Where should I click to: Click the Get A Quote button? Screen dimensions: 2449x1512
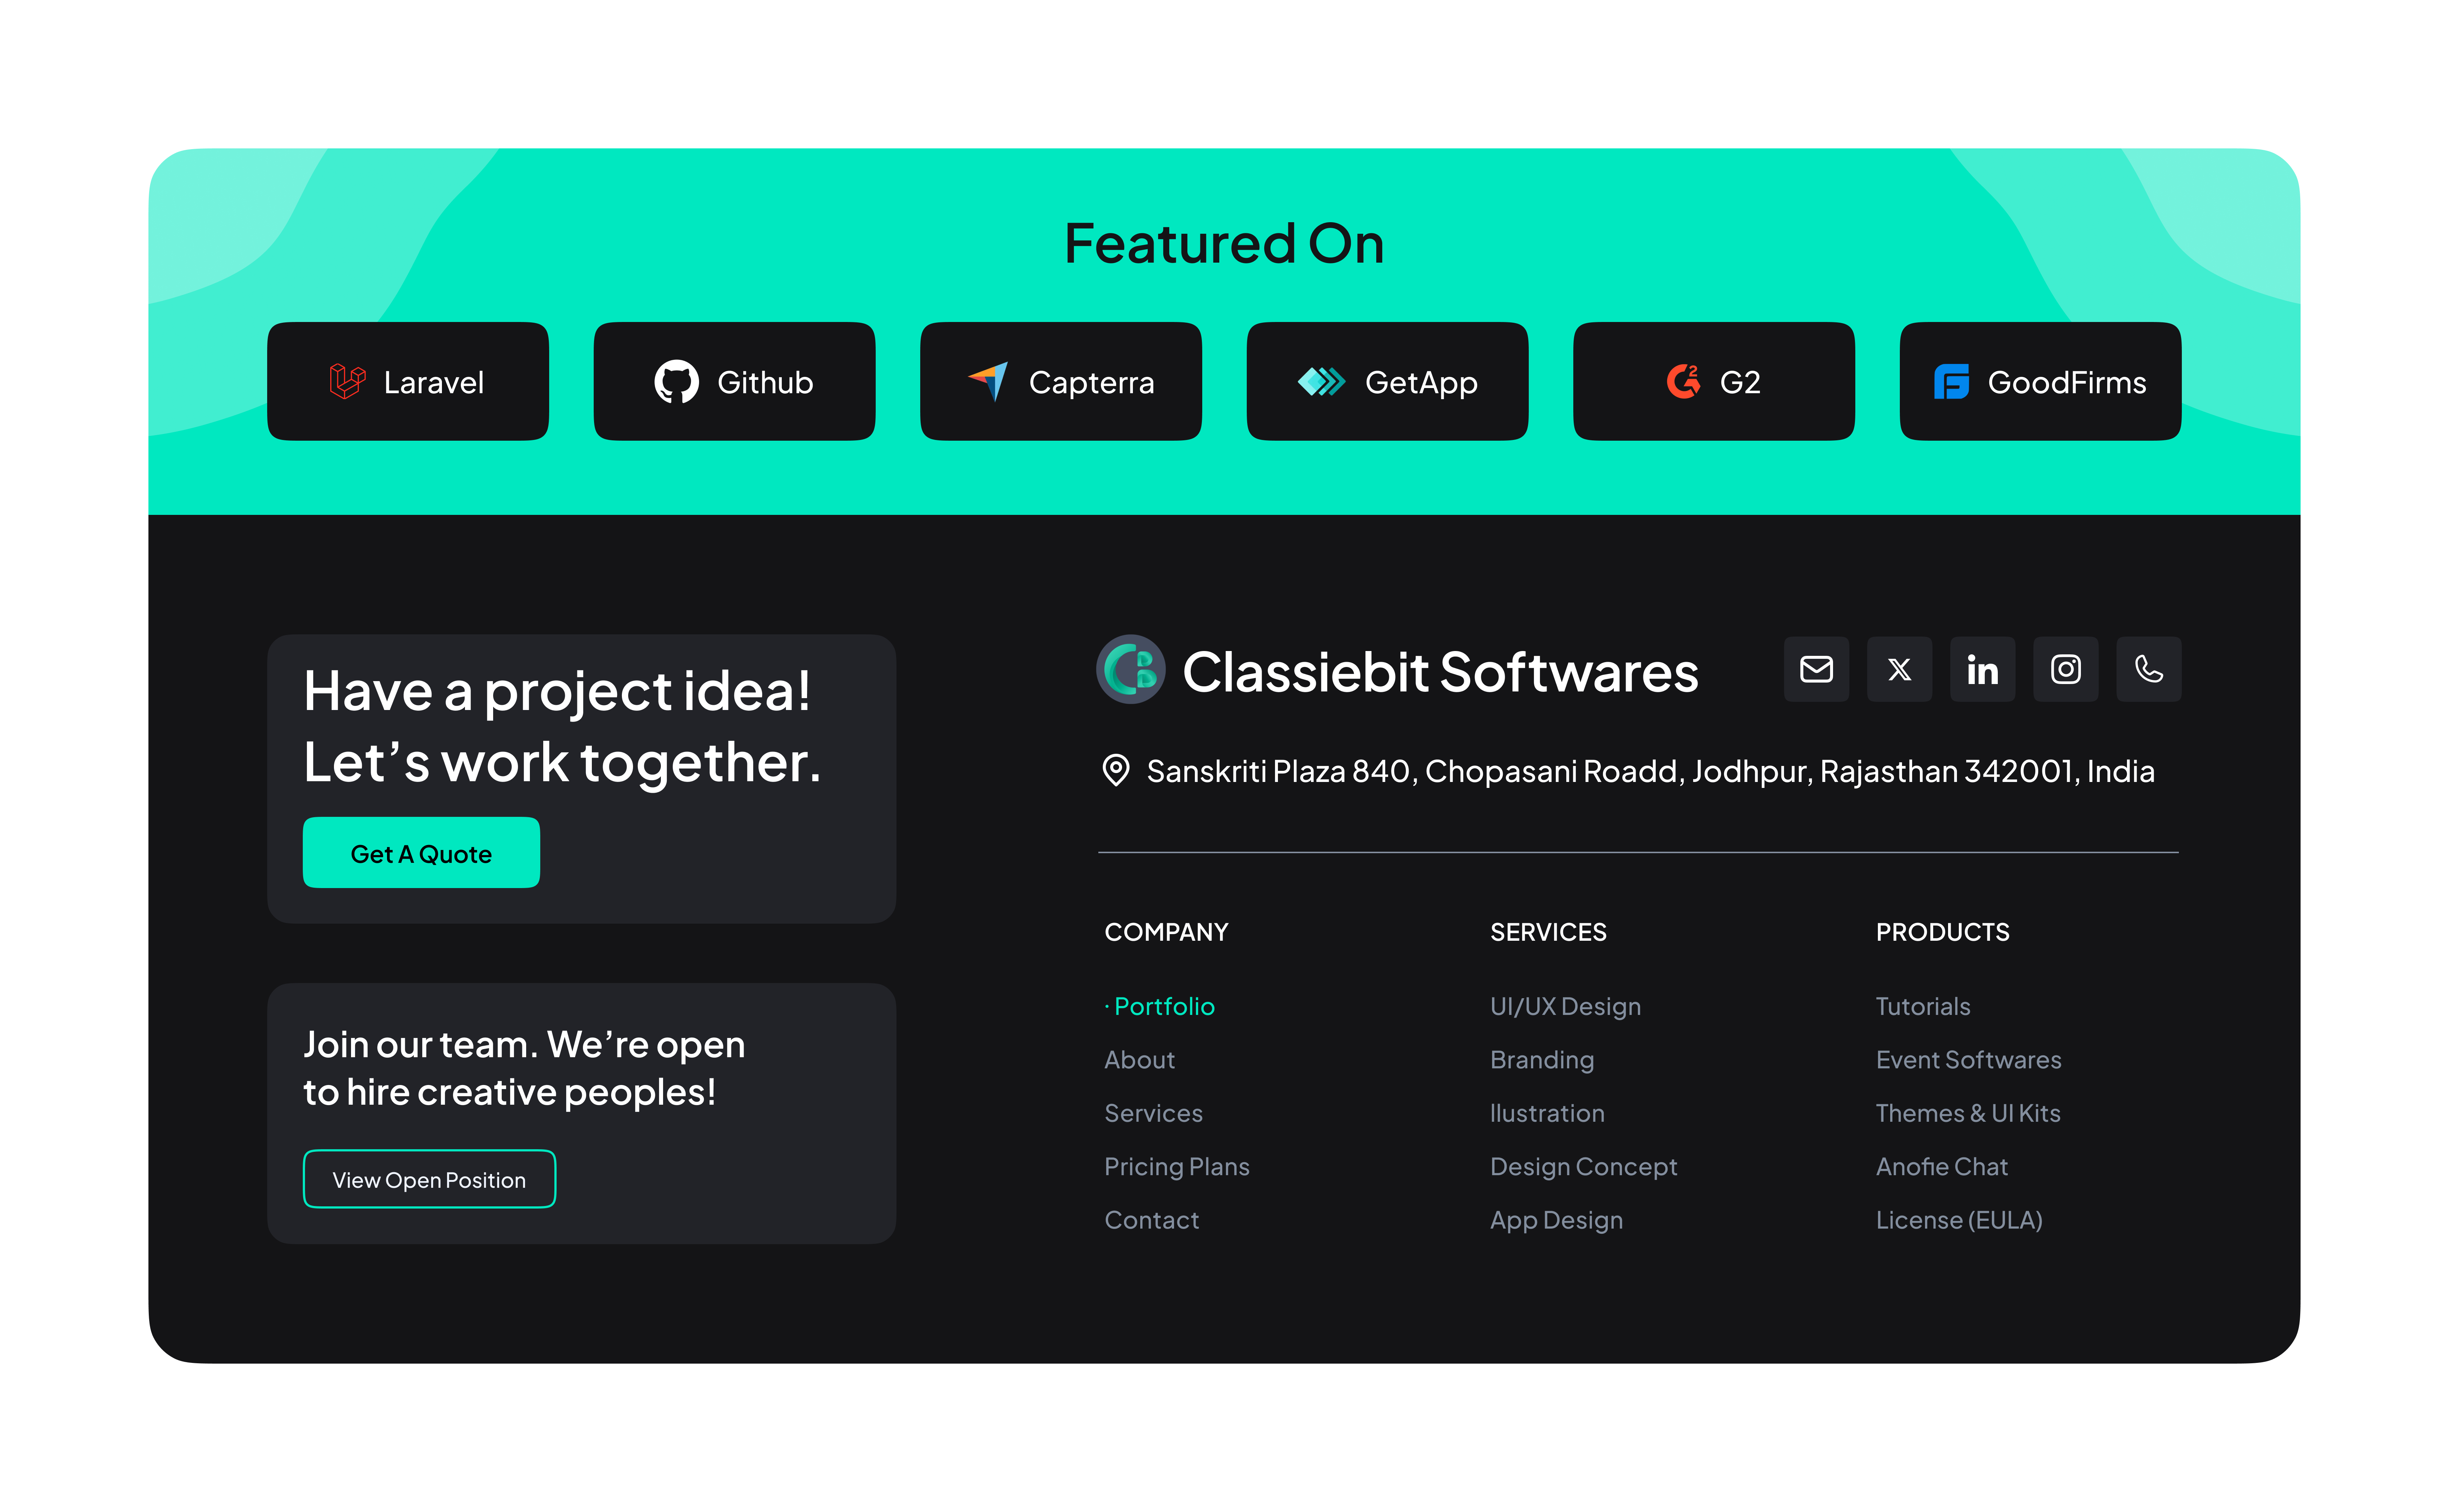[x=421, y=852]
